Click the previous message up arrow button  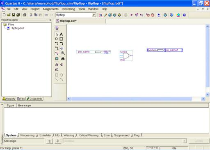click(50, 141)
